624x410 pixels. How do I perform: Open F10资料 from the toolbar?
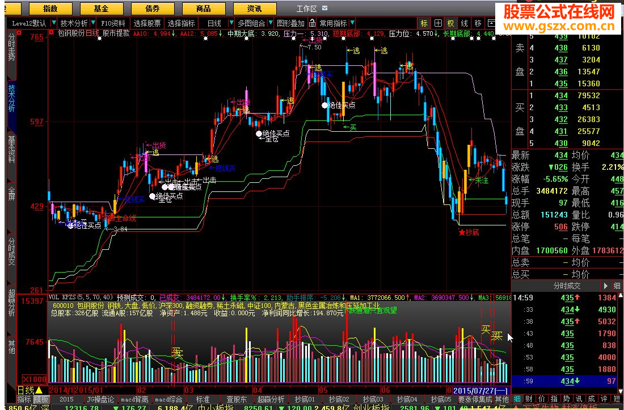coord(113,23)
